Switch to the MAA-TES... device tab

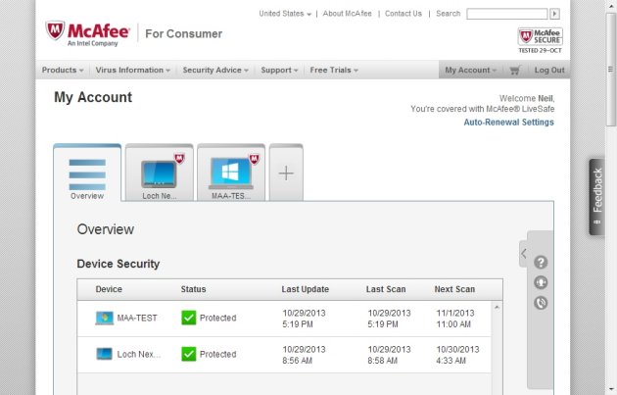pos(231,173)
